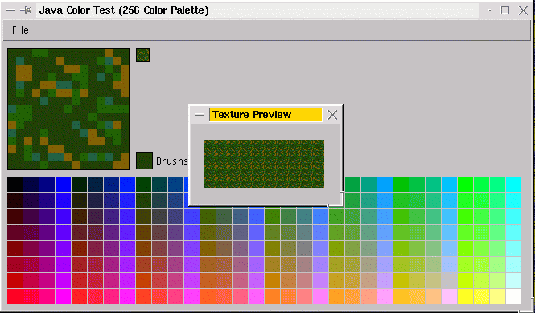Open the File menu

point(20,30)
